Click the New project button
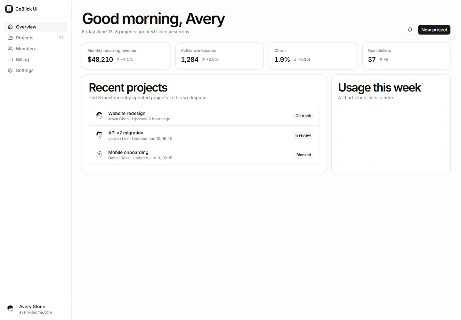This screenshot has height=320, width=461. click(434, 30)
